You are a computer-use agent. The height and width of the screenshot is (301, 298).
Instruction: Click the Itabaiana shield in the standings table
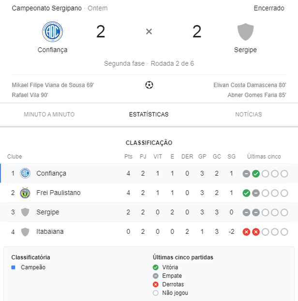tap(25, 232)
